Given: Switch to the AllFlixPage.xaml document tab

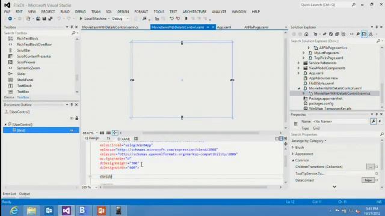Looking at the screenshot, I should 256,27.
